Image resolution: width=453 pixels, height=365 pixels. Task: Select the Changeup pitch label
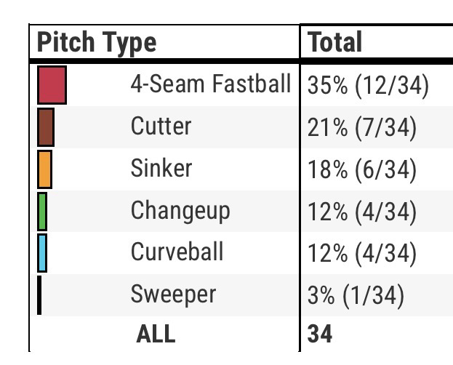pyautogui.click(x=180, y=210)
